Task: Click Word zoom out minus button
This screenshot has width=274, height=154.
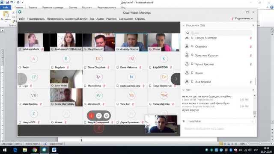Action: point(248,144)
